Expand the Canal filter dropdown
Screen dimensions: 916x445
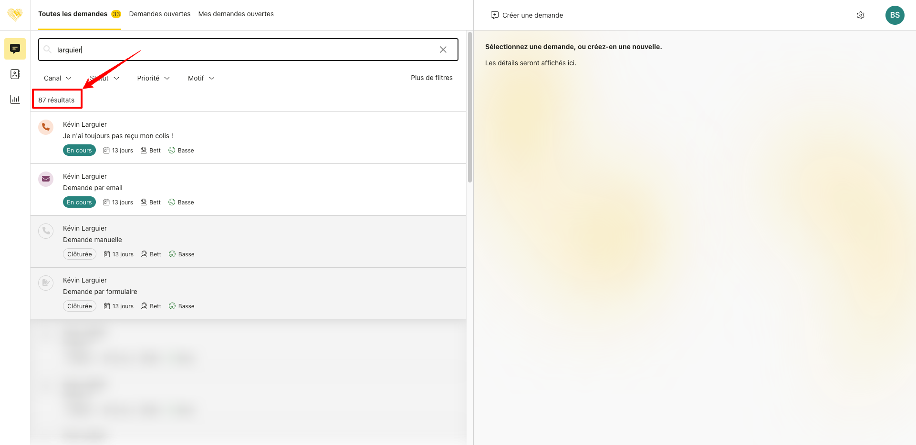click(58, 78)
